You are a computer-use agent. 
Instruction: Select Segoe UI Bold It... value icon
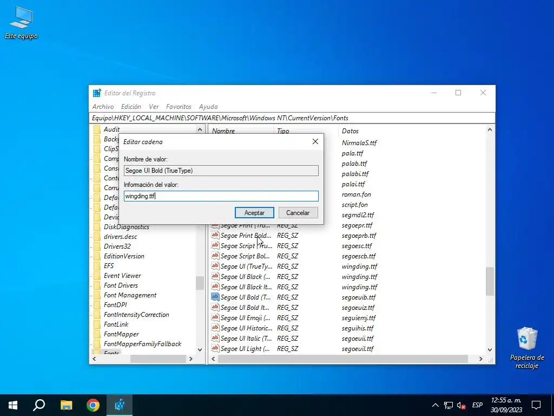pyautogui.click(x=215, y=307)
